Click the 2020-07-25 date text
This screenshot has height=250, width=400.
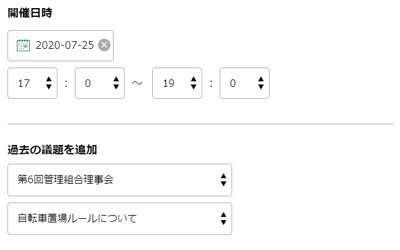tap(64, 45)
